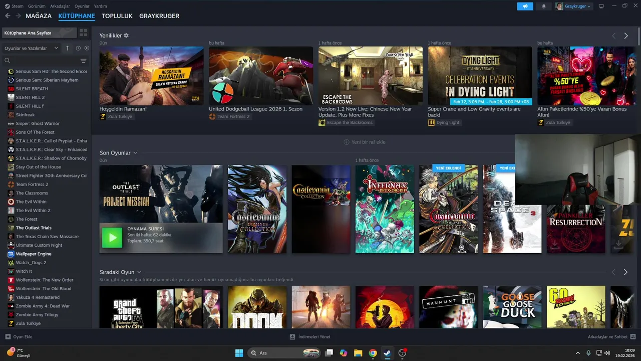Screen dimensions: 641x361
Task: Open the Görünüm menu
Action: [x=37, y=6]
